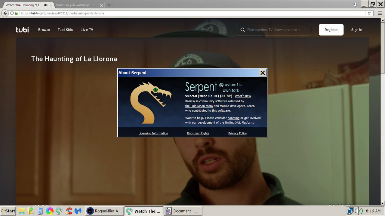Close the About Serpent dialog
385x216 pixels.
point(263,73)
